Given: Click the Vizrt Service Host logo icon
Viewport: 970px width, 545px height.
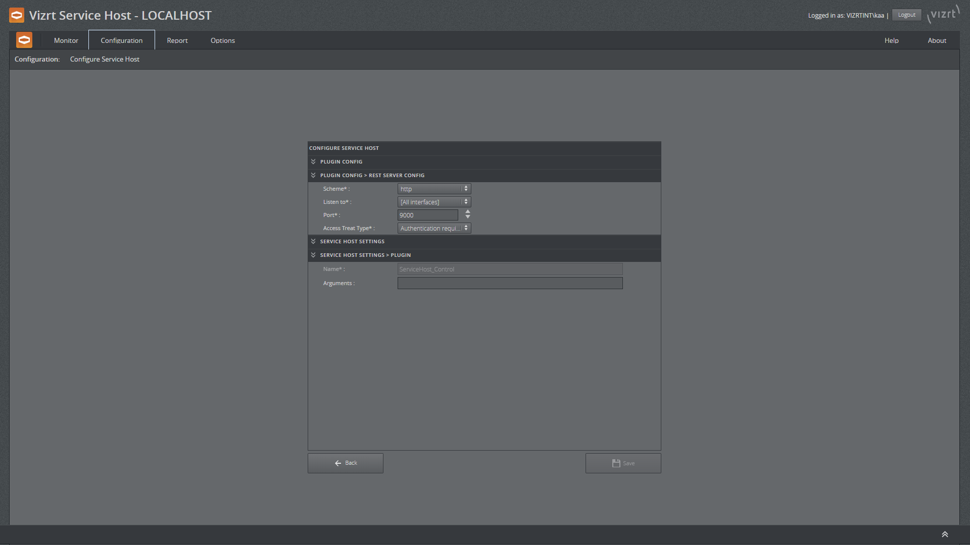Looking at the screenshot, I should tap(17, 15).
